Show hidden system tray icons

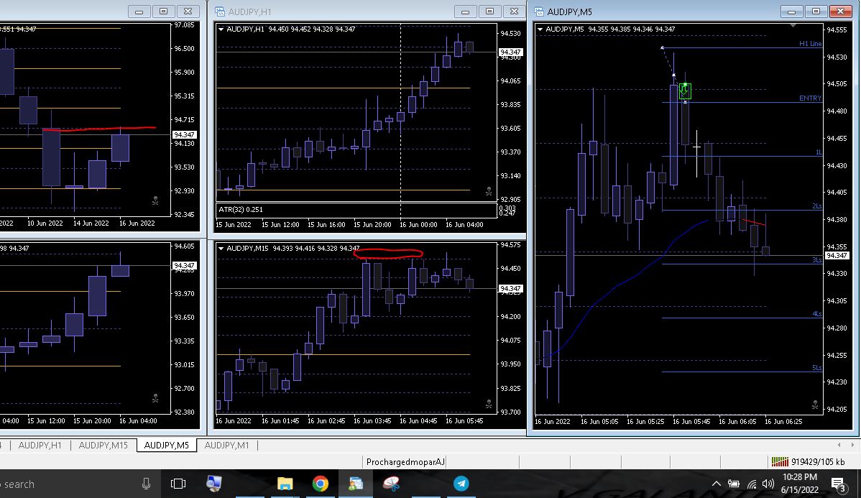(x=716, y=484)
